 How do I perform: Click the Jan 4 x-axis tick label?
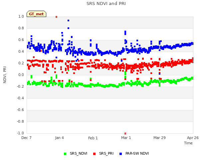(59, 138)
